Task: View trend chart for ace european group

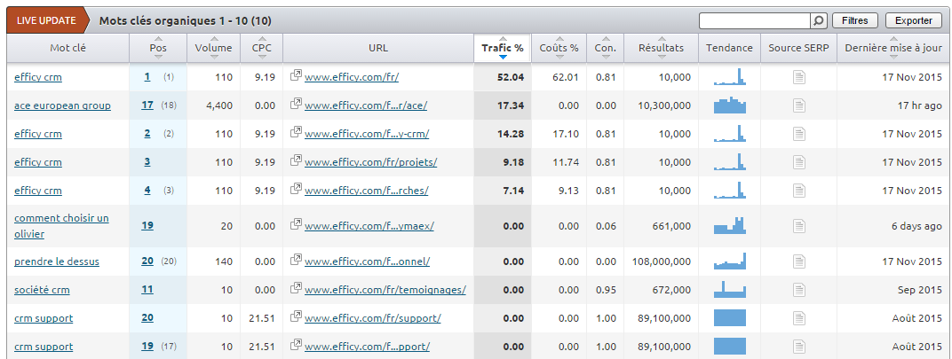Action: pos(730,105)
